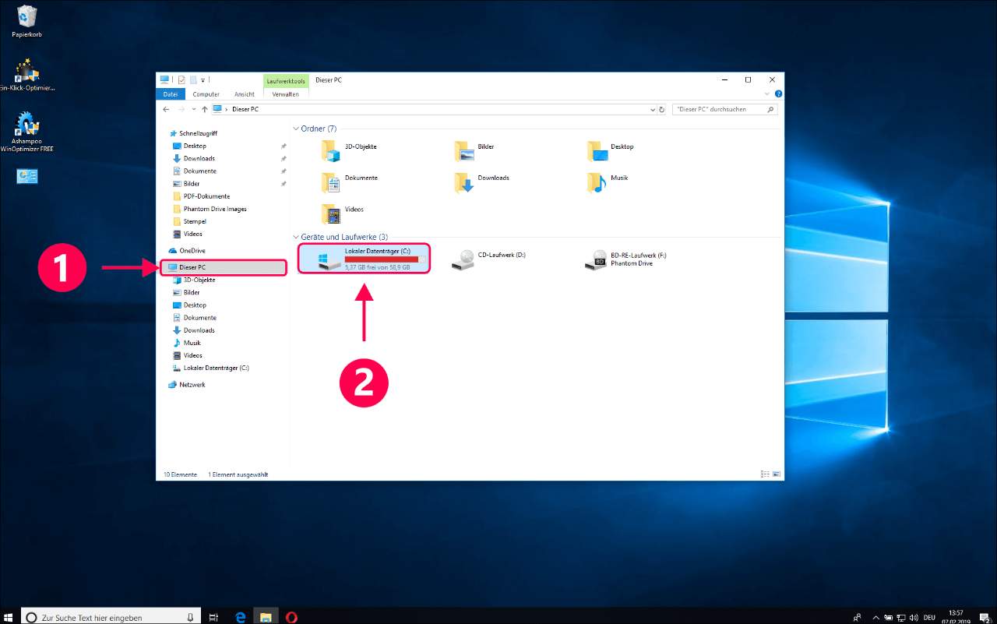Launch Ein-Klick-Optimierer desktop shortcut
The height and width of the screenshot is (624, 997).
coord(27,75)
